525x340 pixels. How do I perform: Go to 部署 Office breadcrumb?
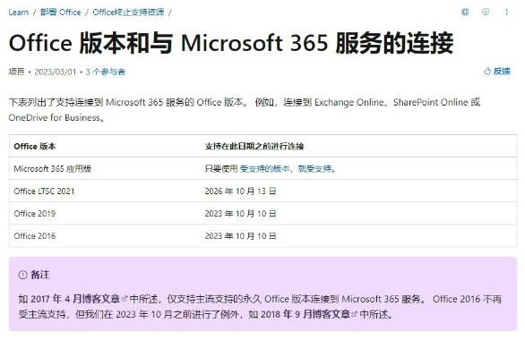(x=61, y=13)
